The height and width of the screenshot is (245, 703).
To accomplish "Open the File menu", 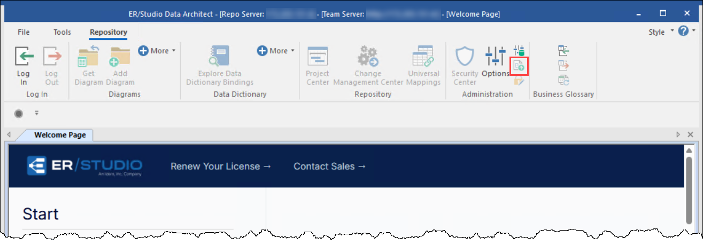I will [x=24, y=32].
